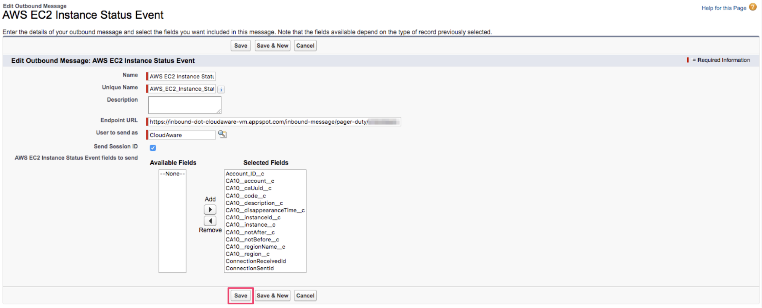This screenshot has width=762, height=308.
Task: Click the orange help question mark icon
Action: coord(752,7)
